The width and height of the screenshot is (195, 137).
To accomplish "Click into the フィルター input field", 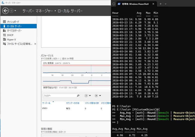I will click(60, 96).
